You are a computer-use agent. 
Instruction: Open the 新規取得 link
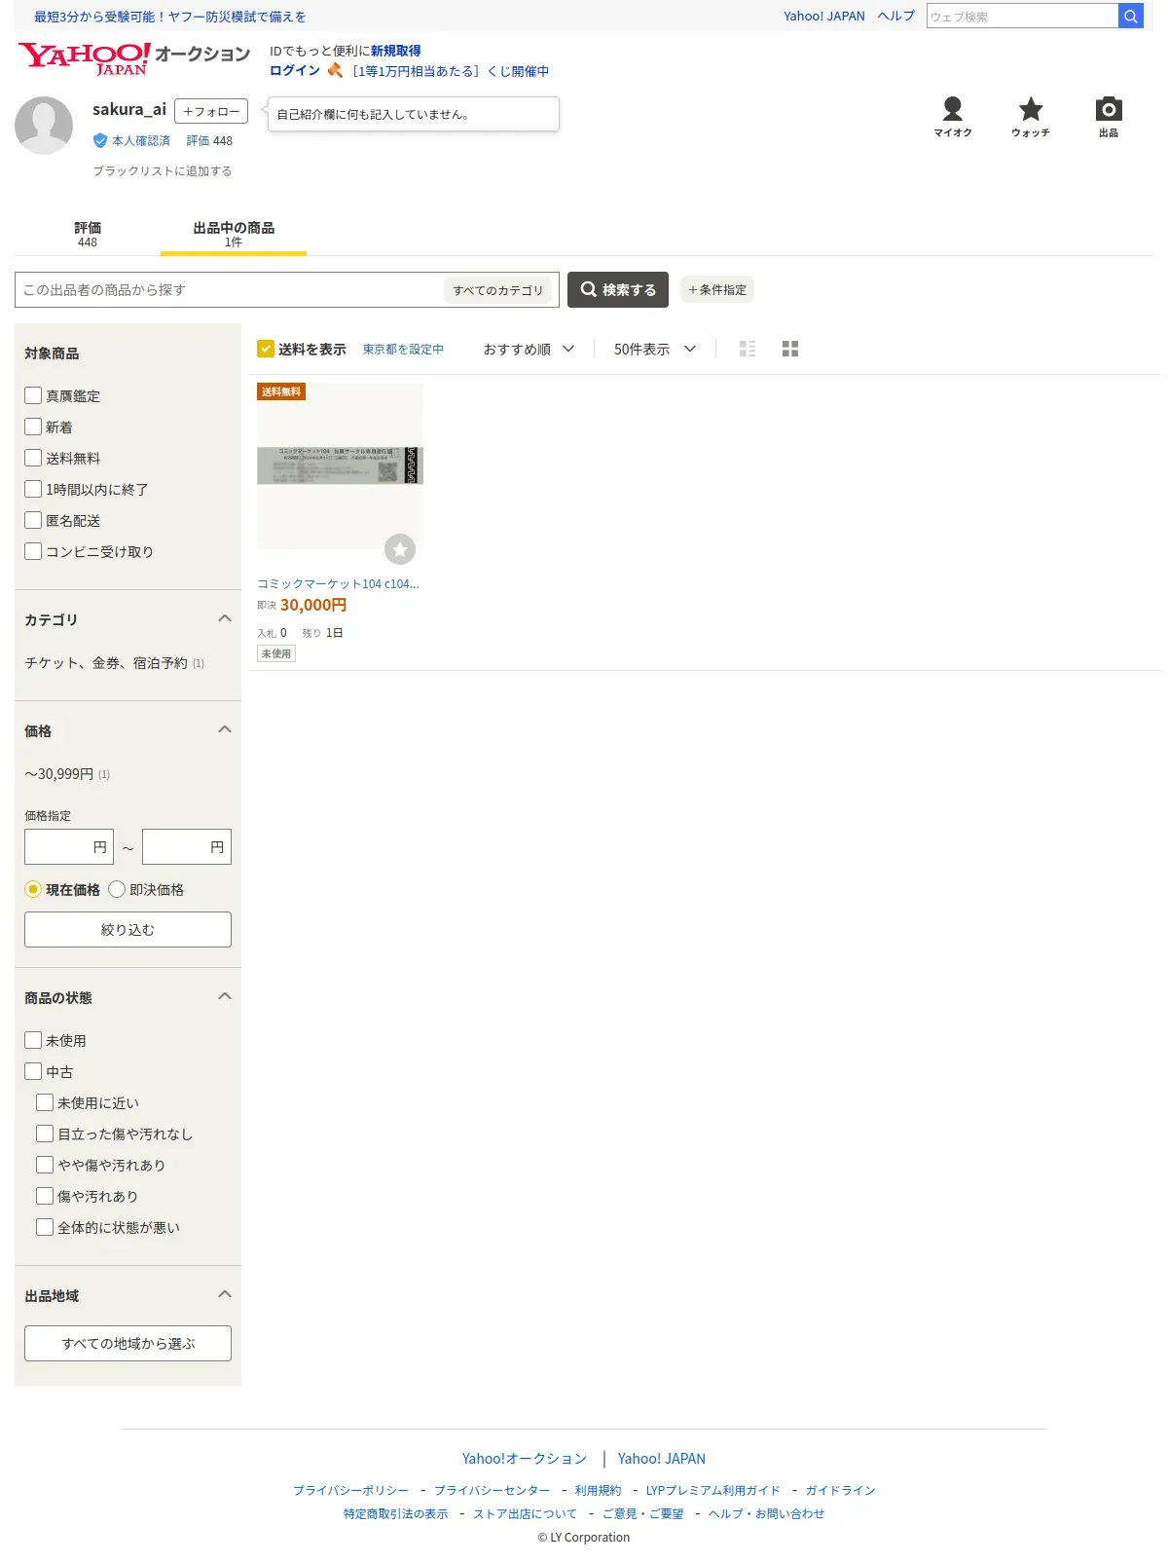pos(395,51)
